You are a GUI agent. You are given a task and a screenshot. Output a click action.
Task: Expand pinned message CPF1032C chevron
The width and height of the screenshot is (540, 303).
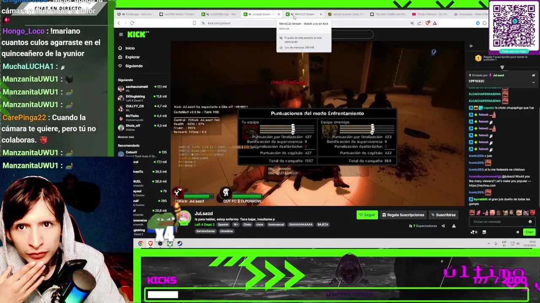[x=533, y=82]
